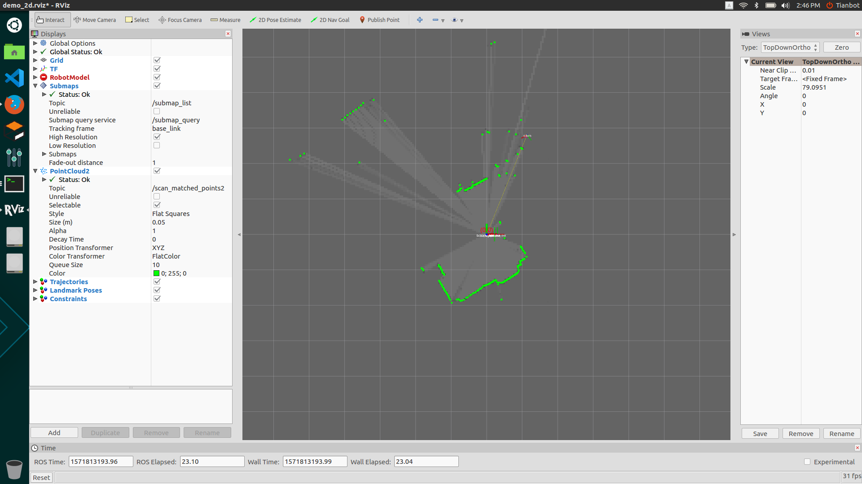Screen dimensions: 862x484
Task: Uncheck the Selectable option
Action: (x=157, y=205)
